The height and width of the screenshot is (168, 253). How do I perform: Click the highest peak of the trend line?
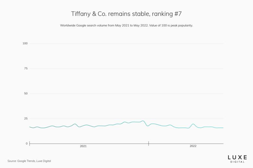tap(143, 121)
